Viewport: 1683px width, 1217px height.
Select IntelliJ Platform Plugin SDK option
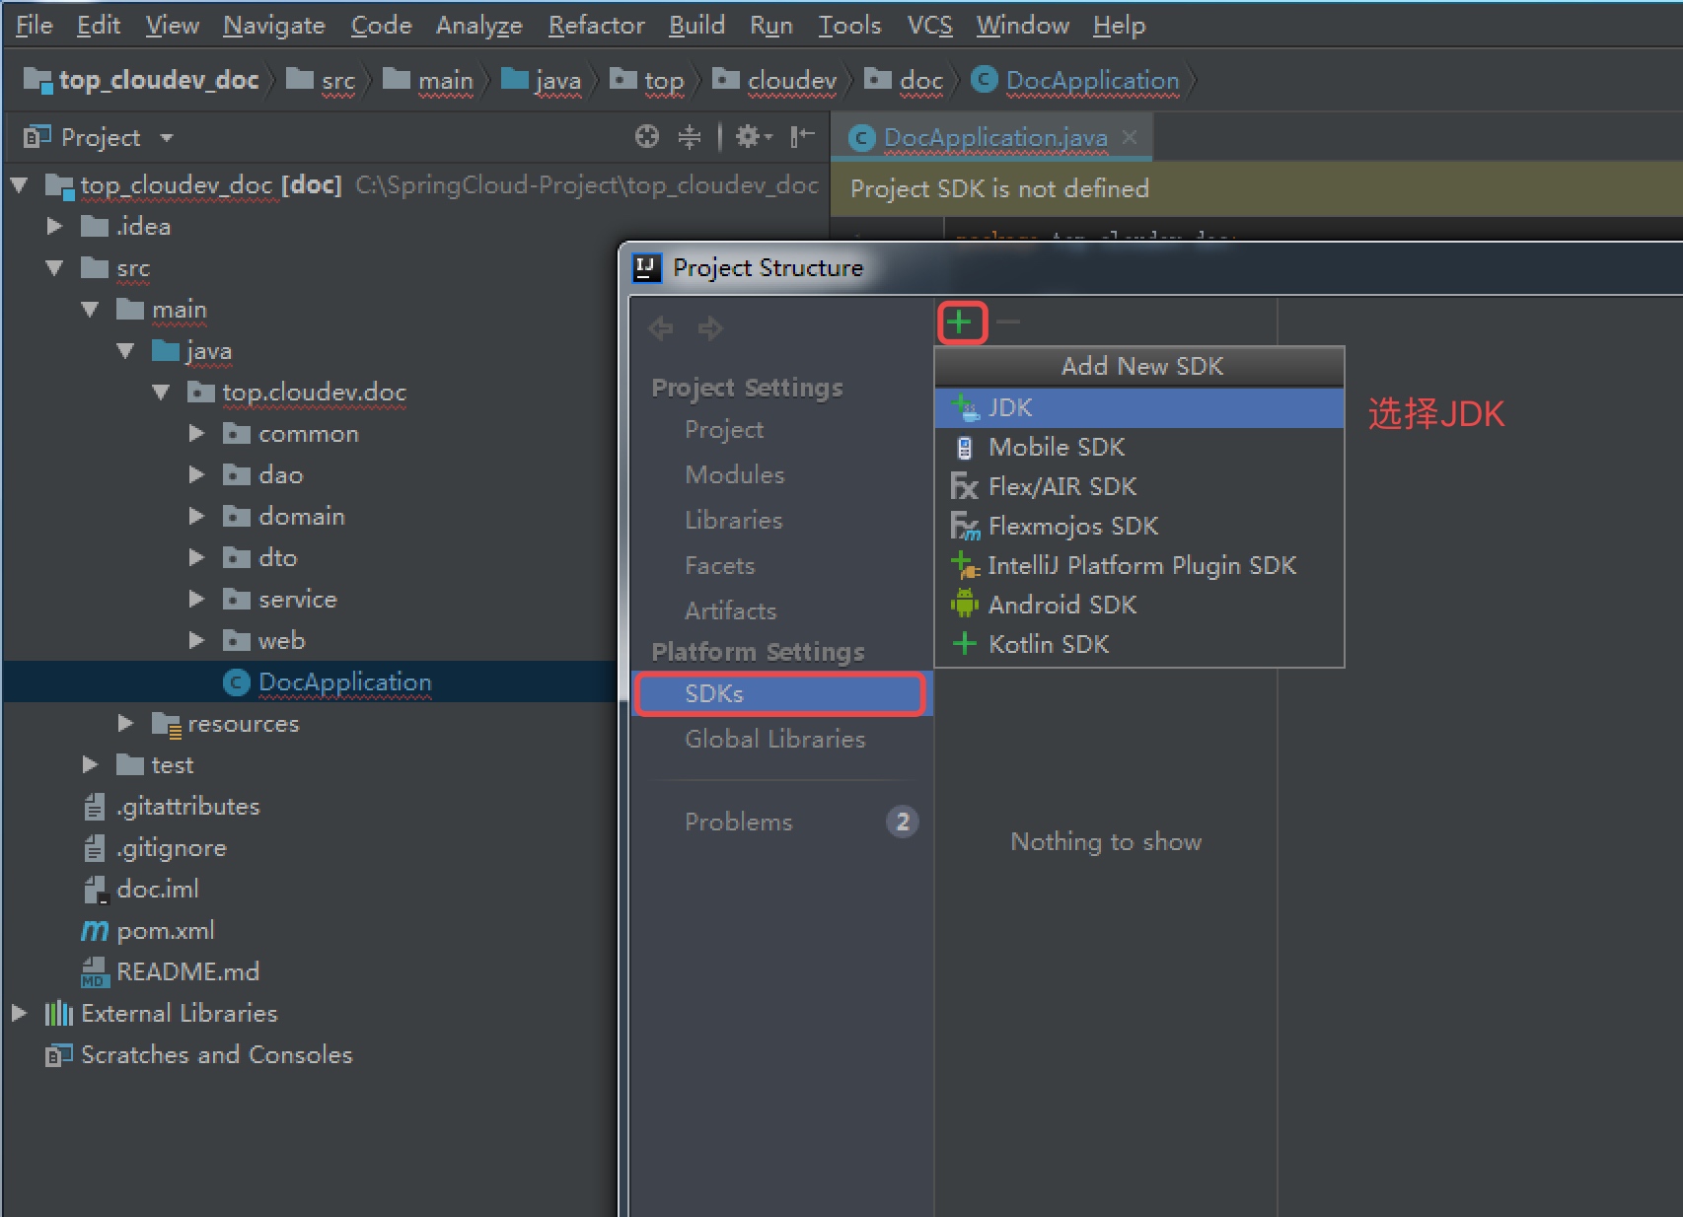pyautogui.click(x=1139, y=565)
